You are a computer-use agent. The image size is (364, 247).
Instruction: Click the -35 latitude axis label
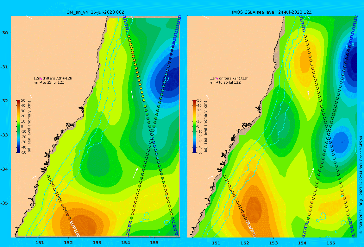coord(4,203)
